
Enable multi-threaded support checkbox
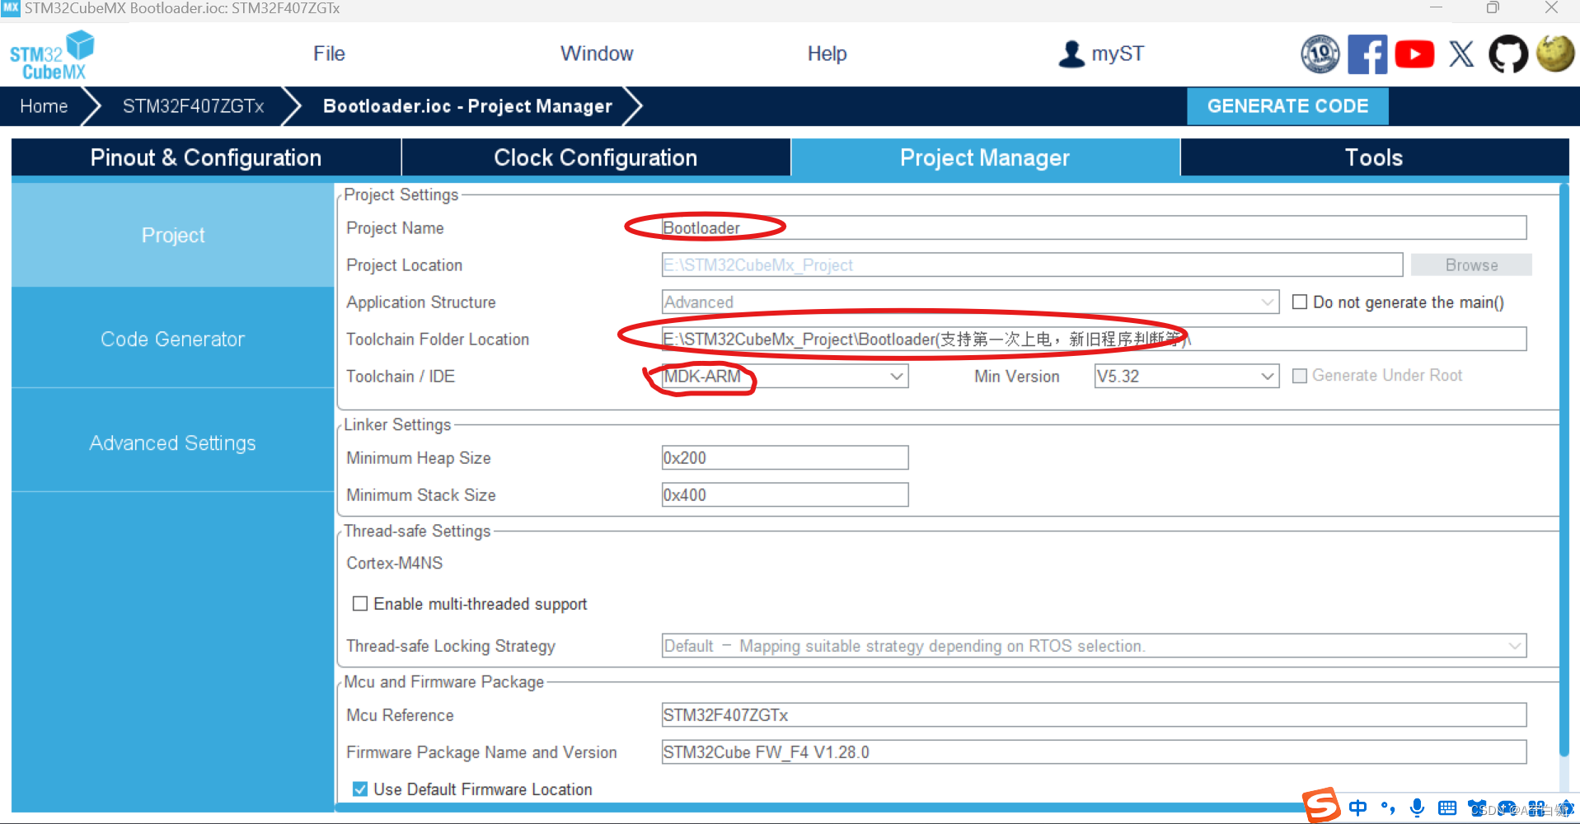(x=360, y=603)
